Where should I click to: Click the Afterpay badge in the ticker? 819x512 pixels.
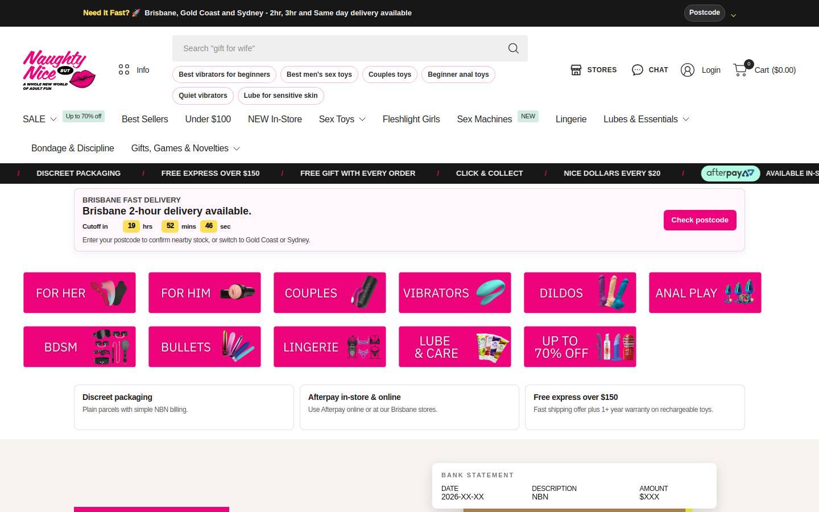pos(730,173)
